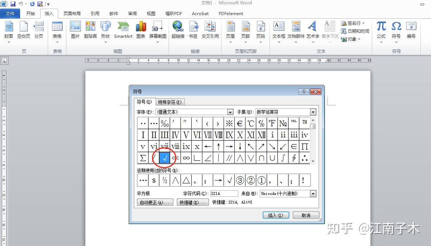Screen dimensions: 431x246
Task: Expand the font (字体) dropdown
Action: [230, 112]
